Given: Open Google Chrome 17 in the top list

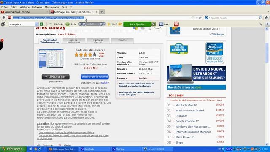Looking at the screenshot, I should pyautogui.click(x=187, y=121).
